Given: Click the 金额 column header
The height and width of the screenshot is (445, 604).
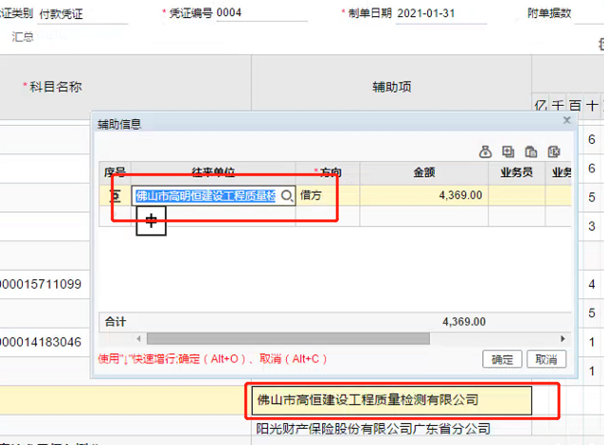Looking at the screenshot, I should [424, 173].
